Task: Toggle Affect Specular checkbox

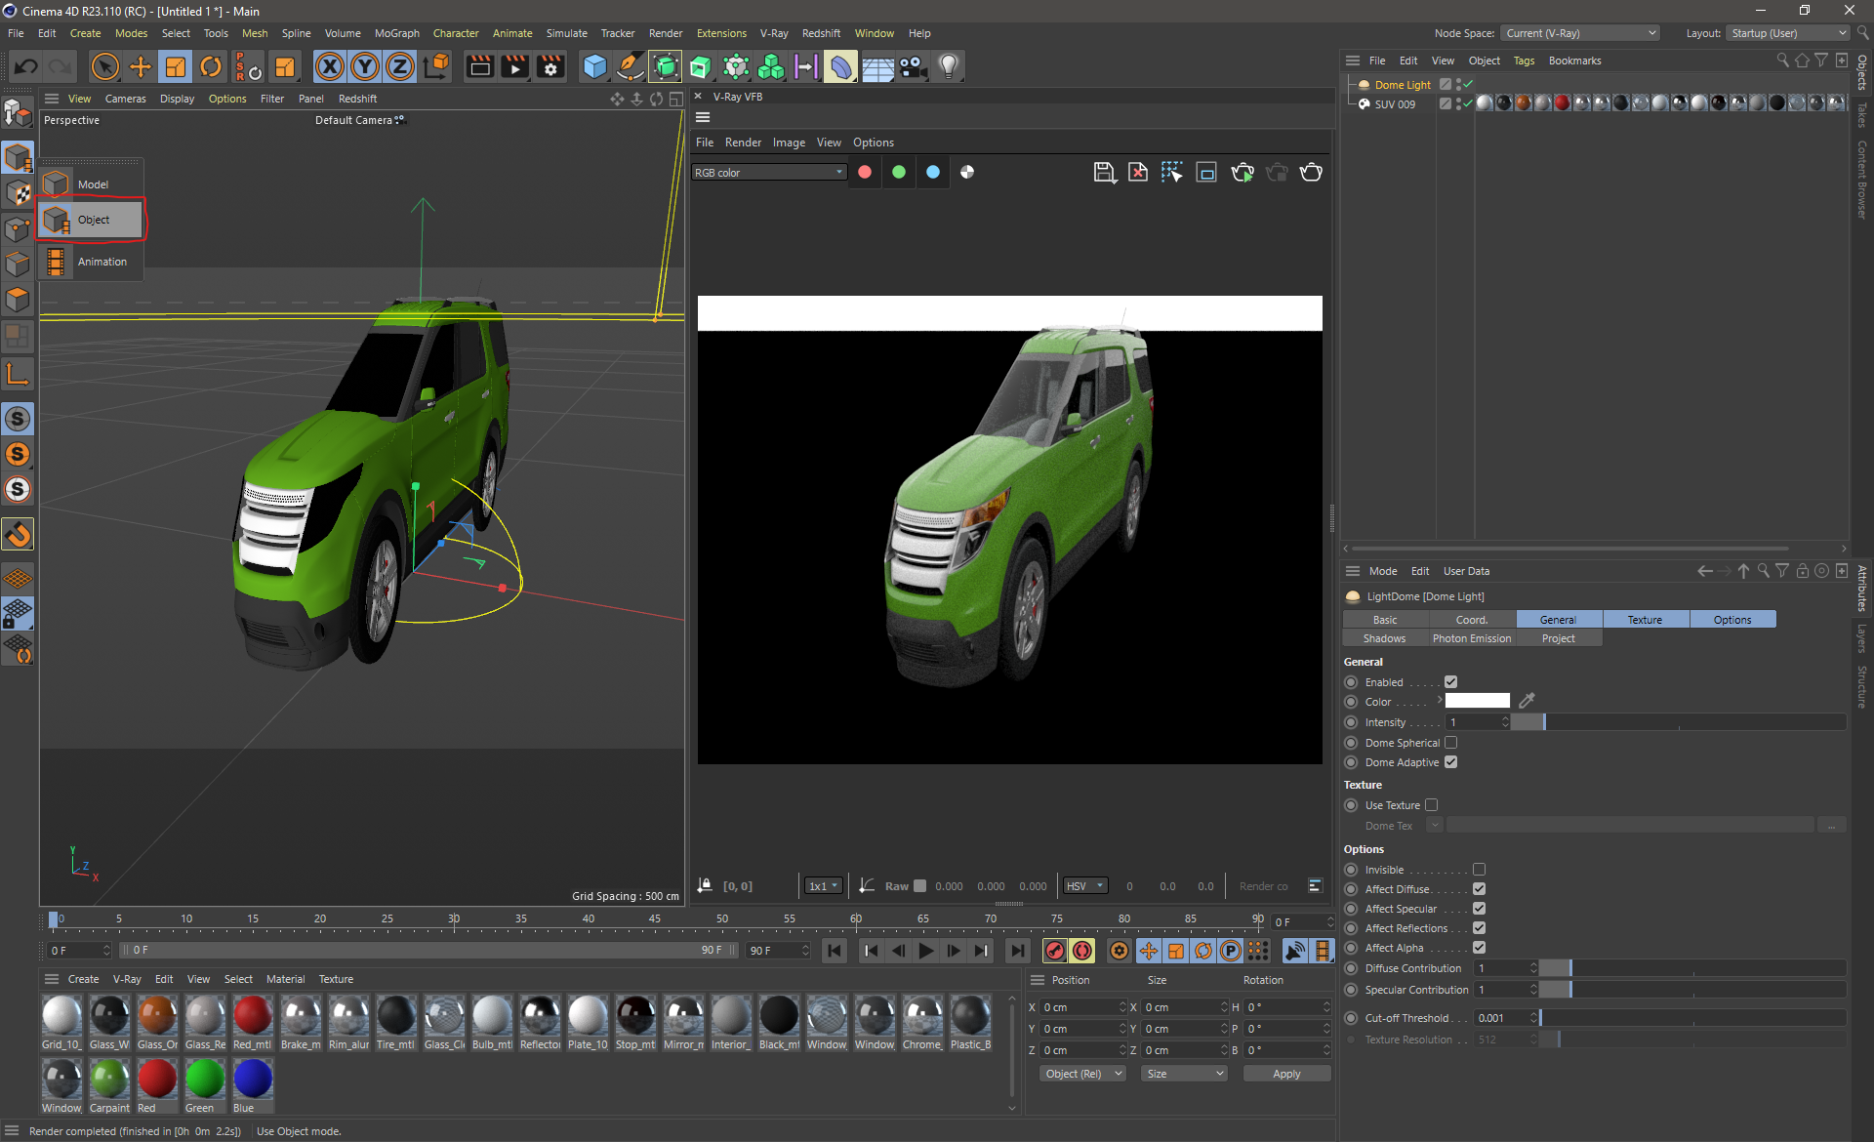Action: click(x=1479, y=909)
